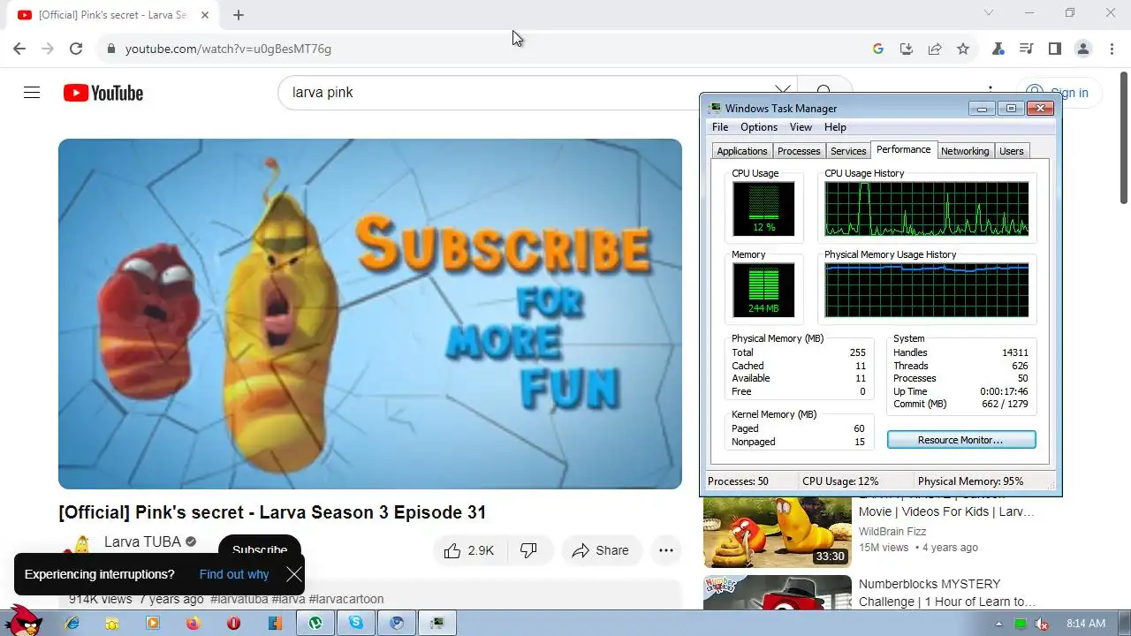The image size is (1131, 636).
Task: Open the Chrome profile avatar
Action: pos(1083,49)
